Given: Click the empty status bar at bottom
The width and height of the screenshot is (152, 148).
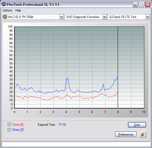Looking at the screenshot, I should coord(76,144).
